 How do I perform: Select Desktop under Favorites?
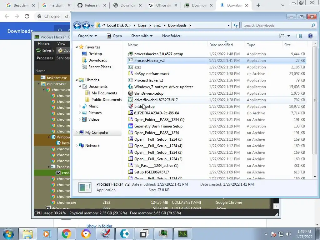pos(95,54)
